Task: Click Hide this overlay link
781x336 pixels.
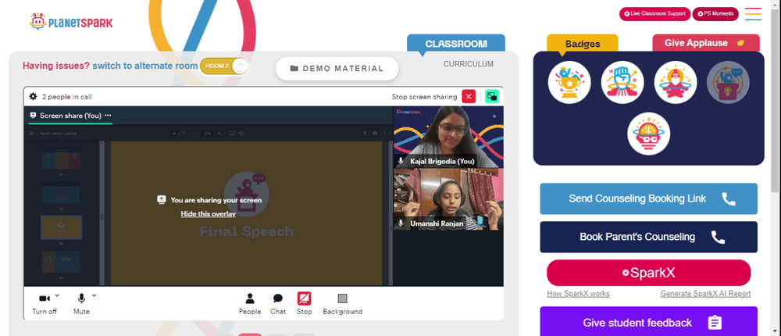Action: point(209,214)
